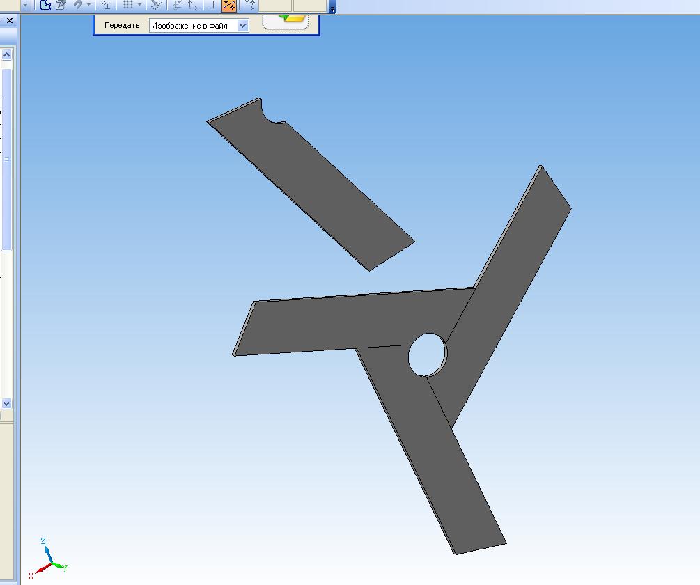The height and width of the screenshot is (585, 700).
Task: Select the Sketch tool icon
Action: pyautogui.click(x=45, y=6)
